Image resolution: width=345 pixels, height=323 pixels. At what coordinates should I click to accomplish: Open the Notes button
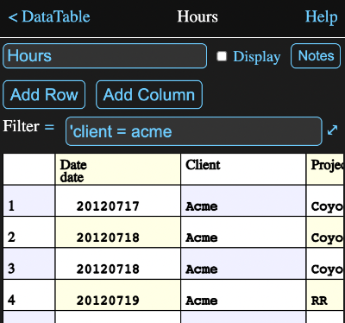pos(316,56)
